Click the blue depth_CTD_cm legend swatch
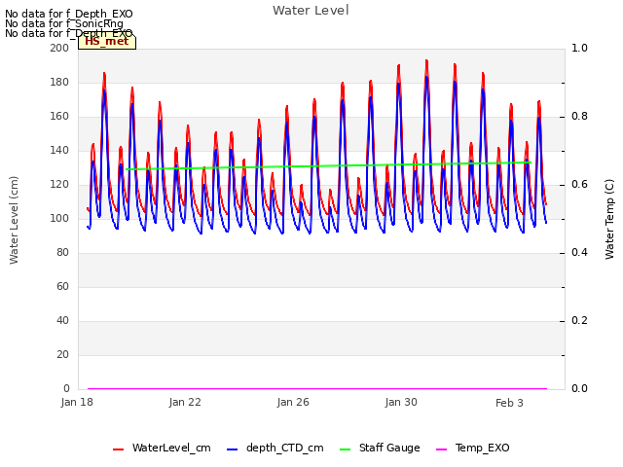The width and height of the screenshot is (623, 467). tap(232, 449)
